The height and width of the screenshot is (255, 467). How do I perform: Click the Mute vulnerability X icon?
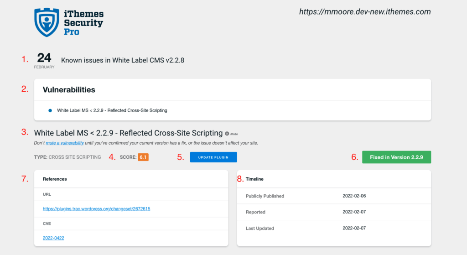[x=227, y=134]
